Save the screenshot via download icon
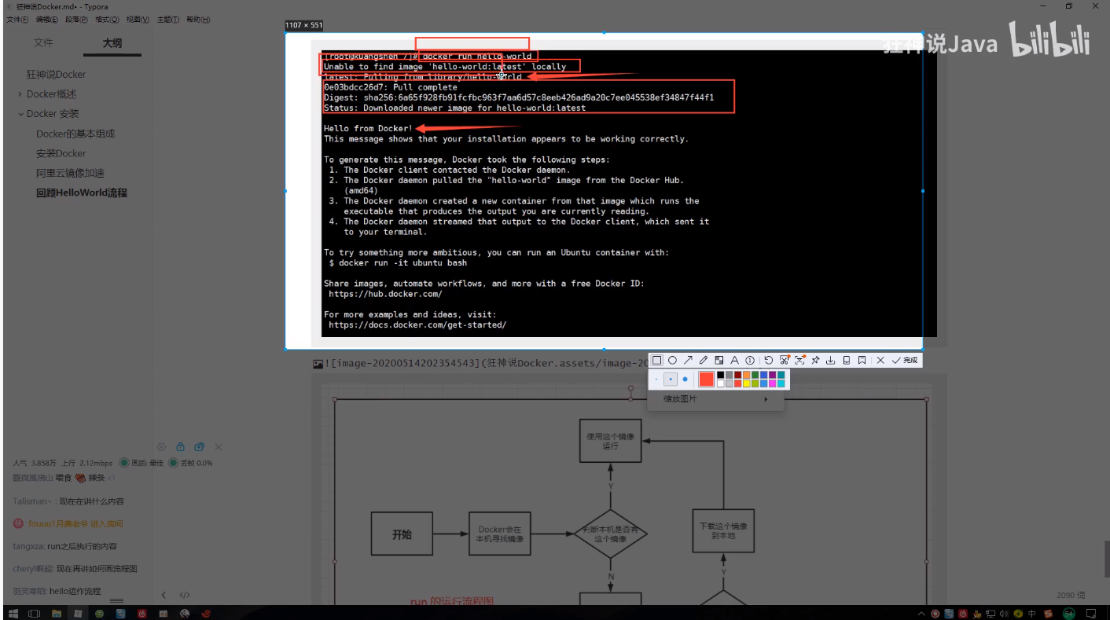 pyautogui.click(x=830, y=360)
